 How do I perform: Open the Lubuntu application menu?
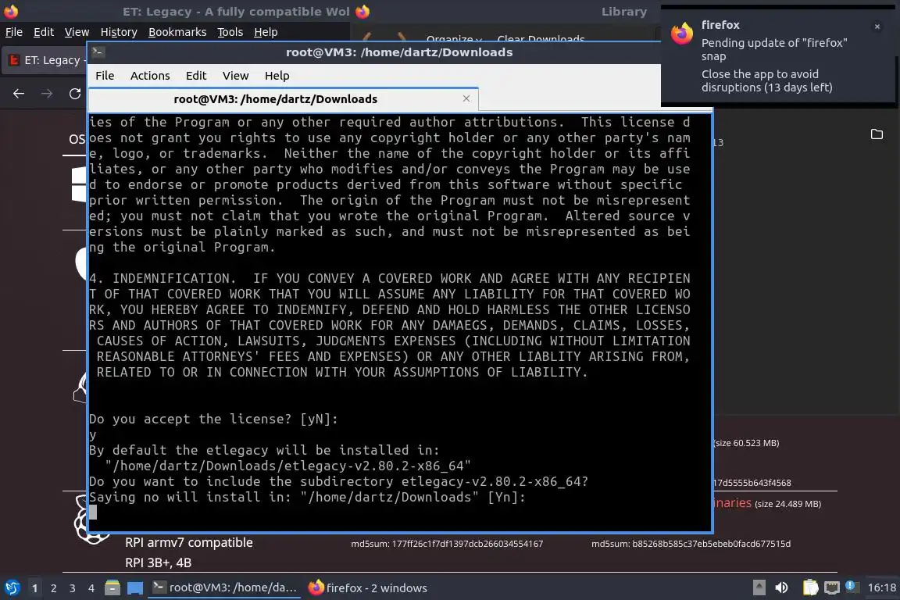click(x=12, y=587)
